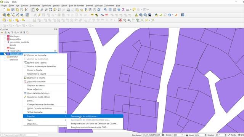Enable visibility of the haies layer

click(x=5, y=48)
